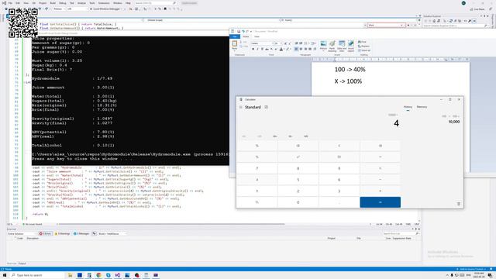The width and height of the screenshot is (496, 279).
Task: Click Undo in WordPad quick access toolbar
Action: 243,31
